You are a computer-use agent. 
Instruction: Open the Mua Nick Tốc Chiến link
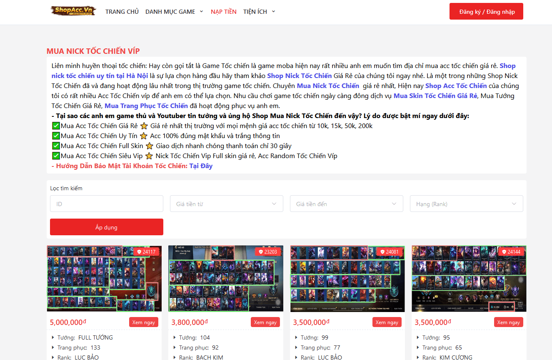[328, 86]
